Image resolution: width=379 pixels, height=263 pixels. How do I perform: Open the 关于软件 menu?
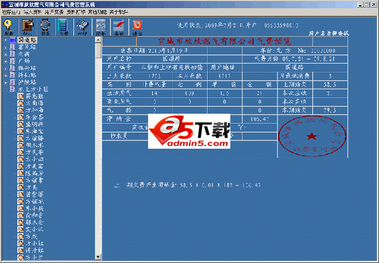coord(119,12)
